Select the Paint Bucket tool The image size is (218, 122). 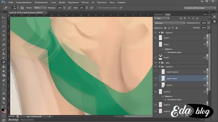tap(4, 67)
